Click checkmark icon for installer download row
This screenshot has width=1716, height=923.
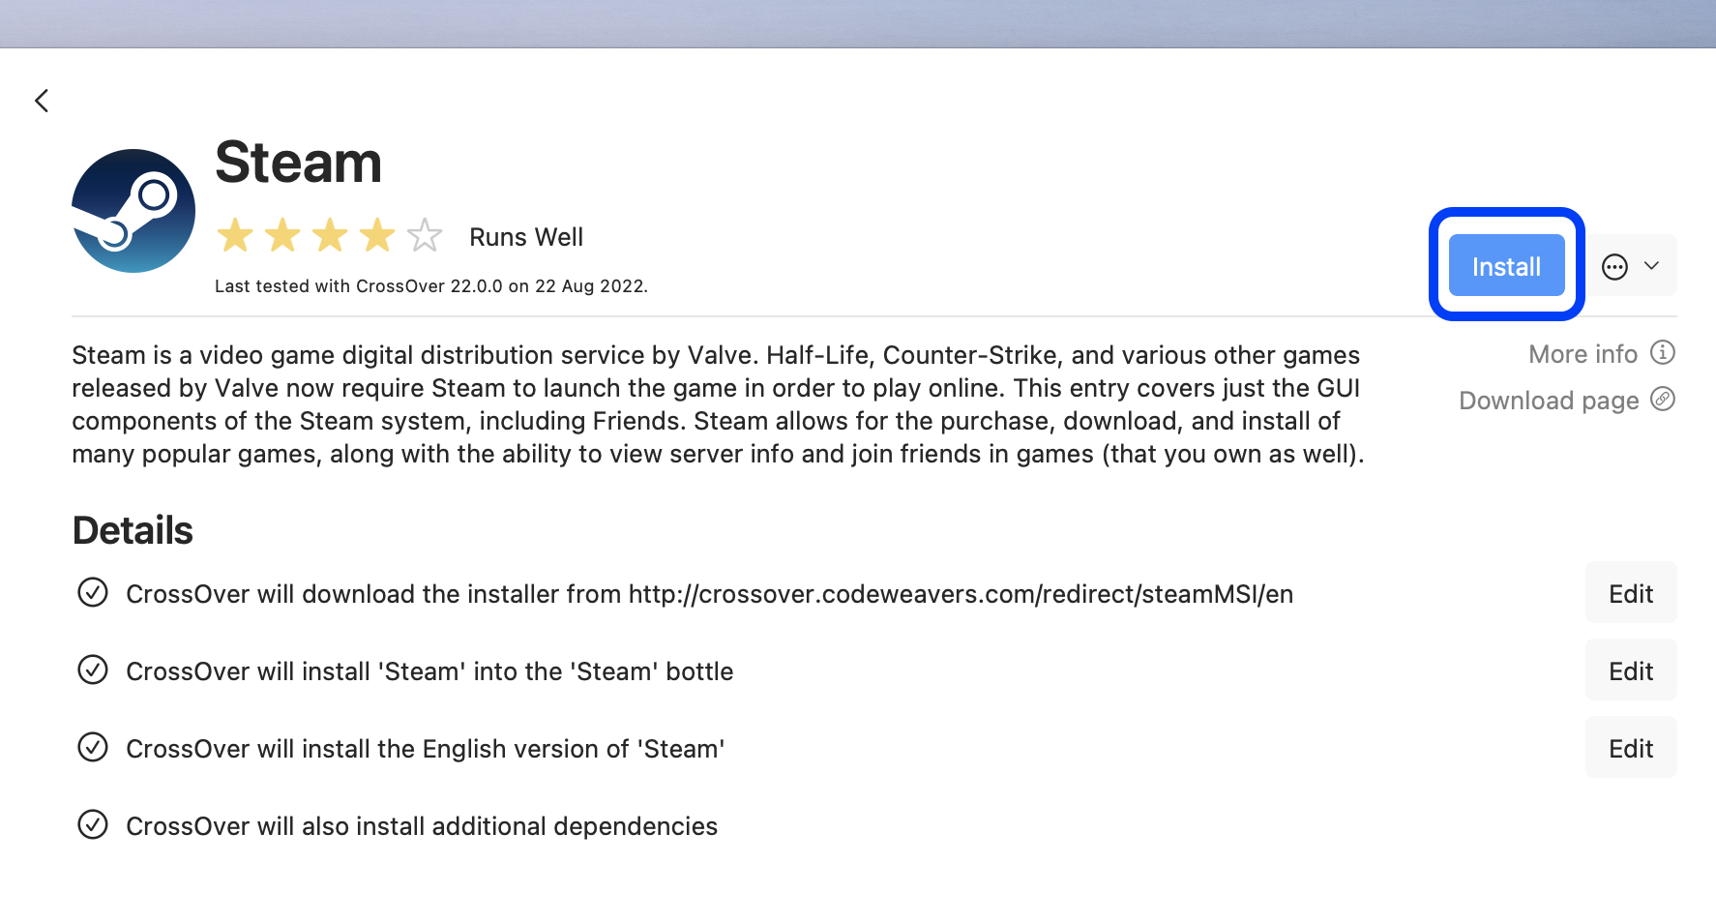point(93,592)
